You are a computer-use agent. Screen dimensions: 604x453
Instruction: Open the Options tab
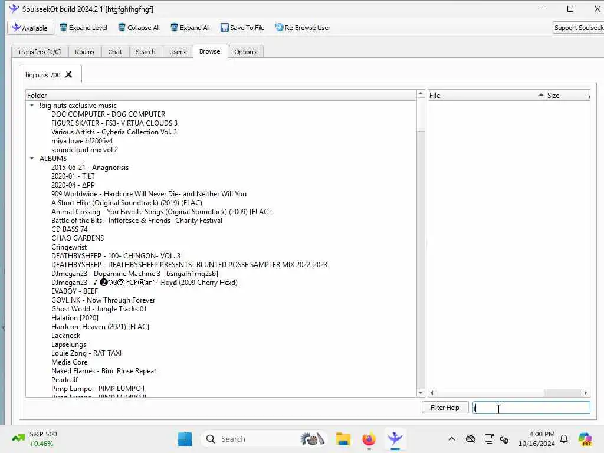[245, 52]
